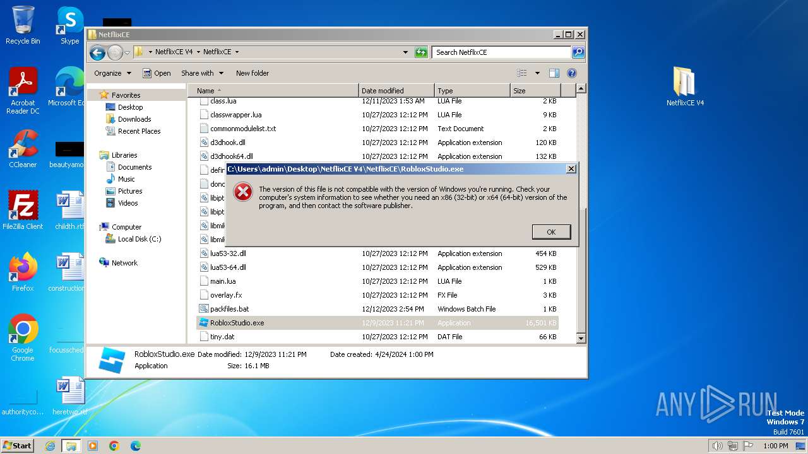Screen dimensions: 808x454
Task: Close the RobloxStudio.exe error dialog
Action: pos(571,169)
